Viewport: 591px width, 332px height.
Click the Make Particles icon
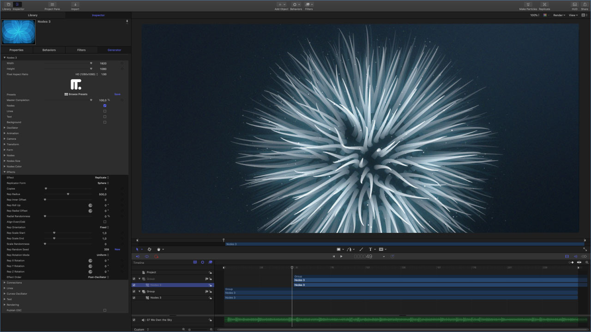point(528,5)
